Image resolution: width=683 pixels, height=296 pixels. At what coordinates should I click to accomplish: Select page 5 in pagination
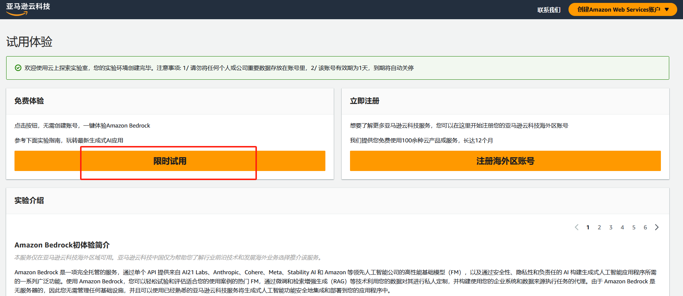[x=634, y=227]
